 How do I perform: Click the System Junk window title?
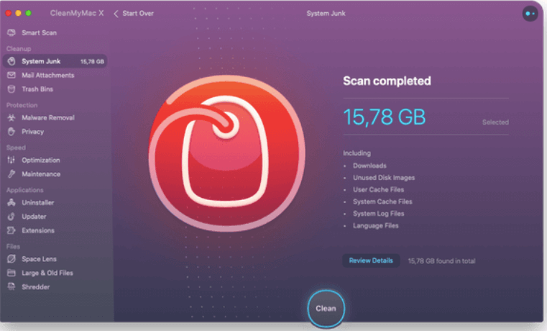pos(326,14)
